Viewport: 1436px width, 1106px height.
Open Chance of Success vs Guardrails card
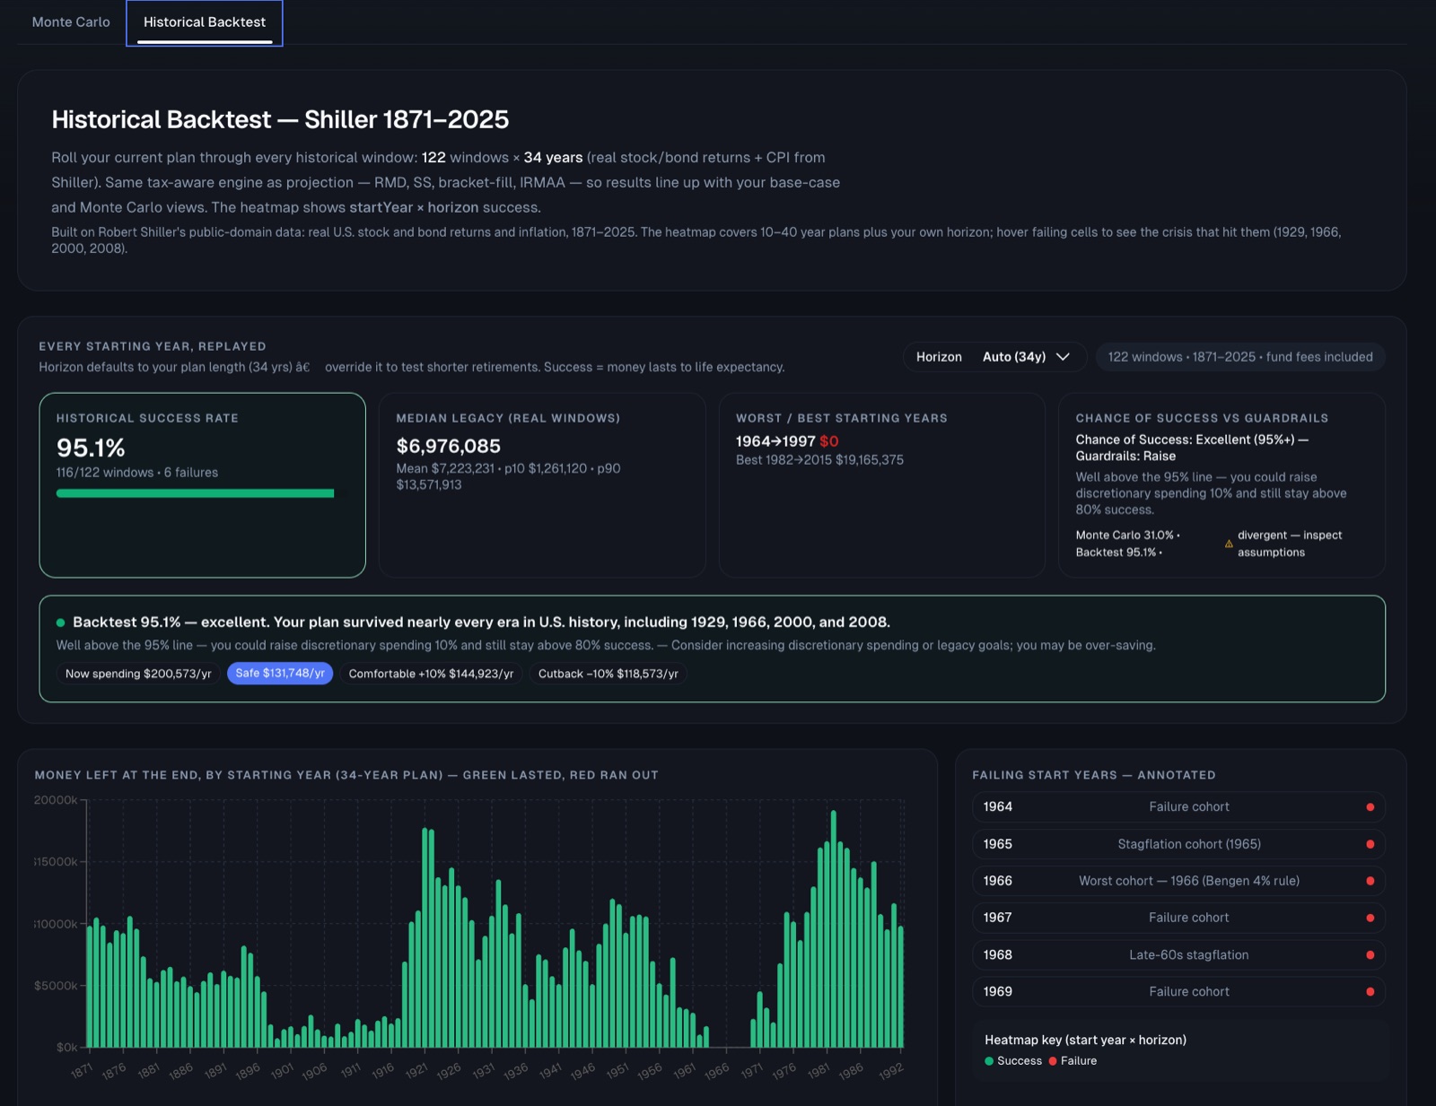point(1221,485)
